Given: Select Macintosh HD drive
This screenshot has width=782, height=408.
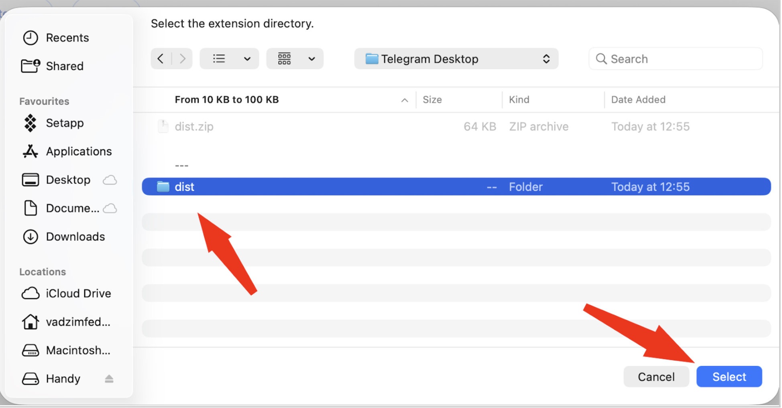Looking at the screenshot, I should [x=78, y=350].
